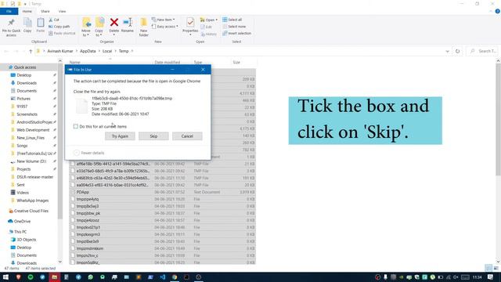Close the File In Use dialog
Screen dimensions: 501x282
[x=203, y=70]
